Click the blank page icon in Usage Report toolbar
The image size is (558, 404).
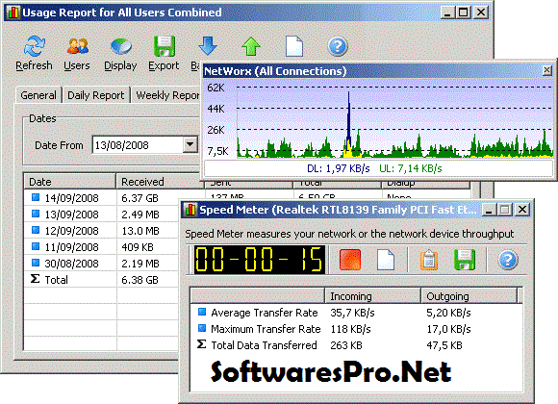294,46
